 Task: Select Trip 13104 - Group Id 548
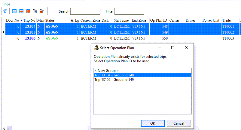click(x=114, y=75)
